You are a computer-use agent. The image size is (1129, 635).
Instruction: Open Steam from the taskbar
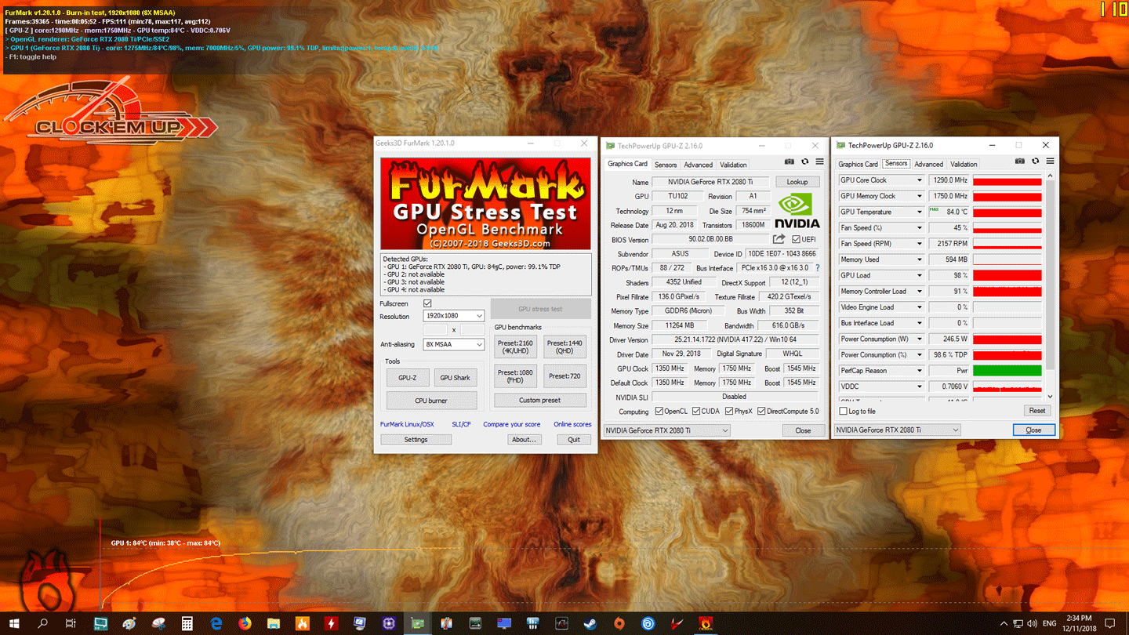point(590,623)
